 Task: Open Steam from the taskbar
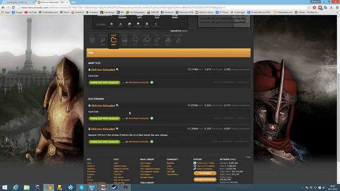[115, 187]
